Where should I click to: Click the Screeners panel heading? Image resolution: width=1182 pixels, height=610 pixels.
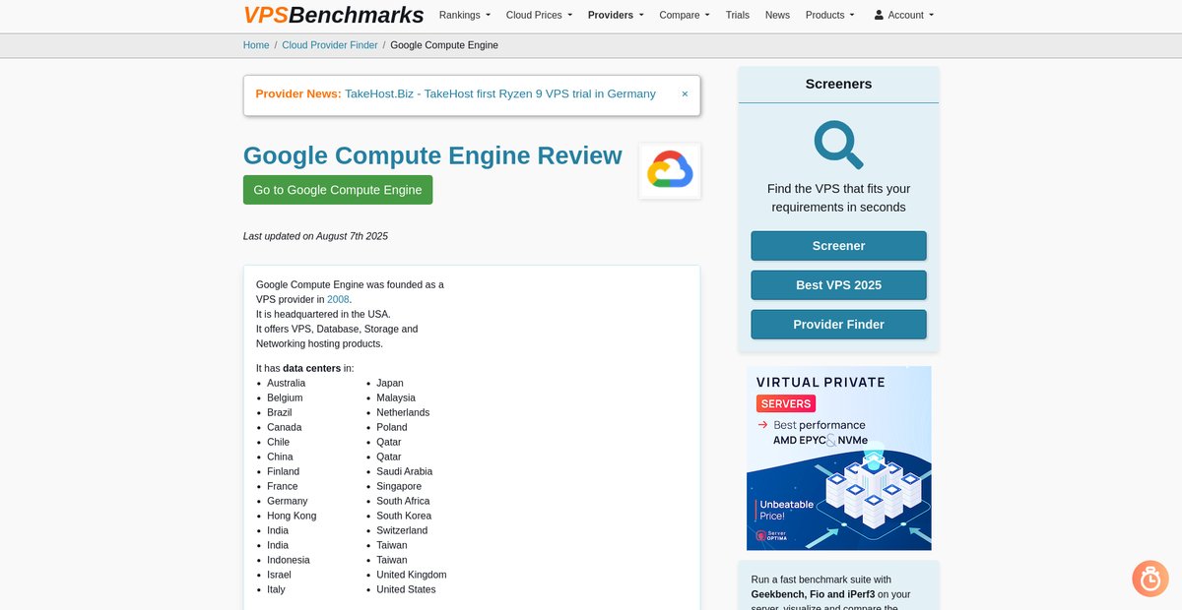[838, 85]
